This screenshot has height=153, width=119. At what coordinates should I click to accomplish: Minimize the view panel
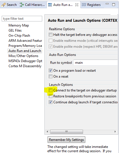[x=107, y=4]
